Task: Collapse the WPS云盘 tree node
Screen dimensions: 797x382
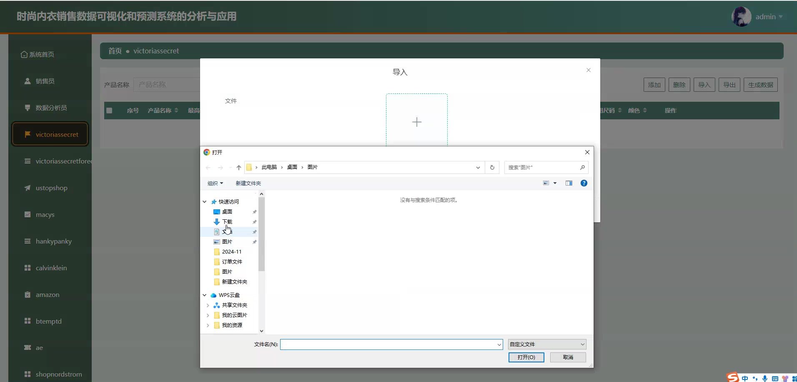Action: click(x=205, y=295)
